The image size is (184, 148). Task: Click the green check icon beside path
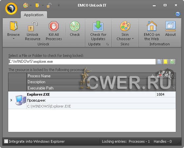[x=172, y=62]
